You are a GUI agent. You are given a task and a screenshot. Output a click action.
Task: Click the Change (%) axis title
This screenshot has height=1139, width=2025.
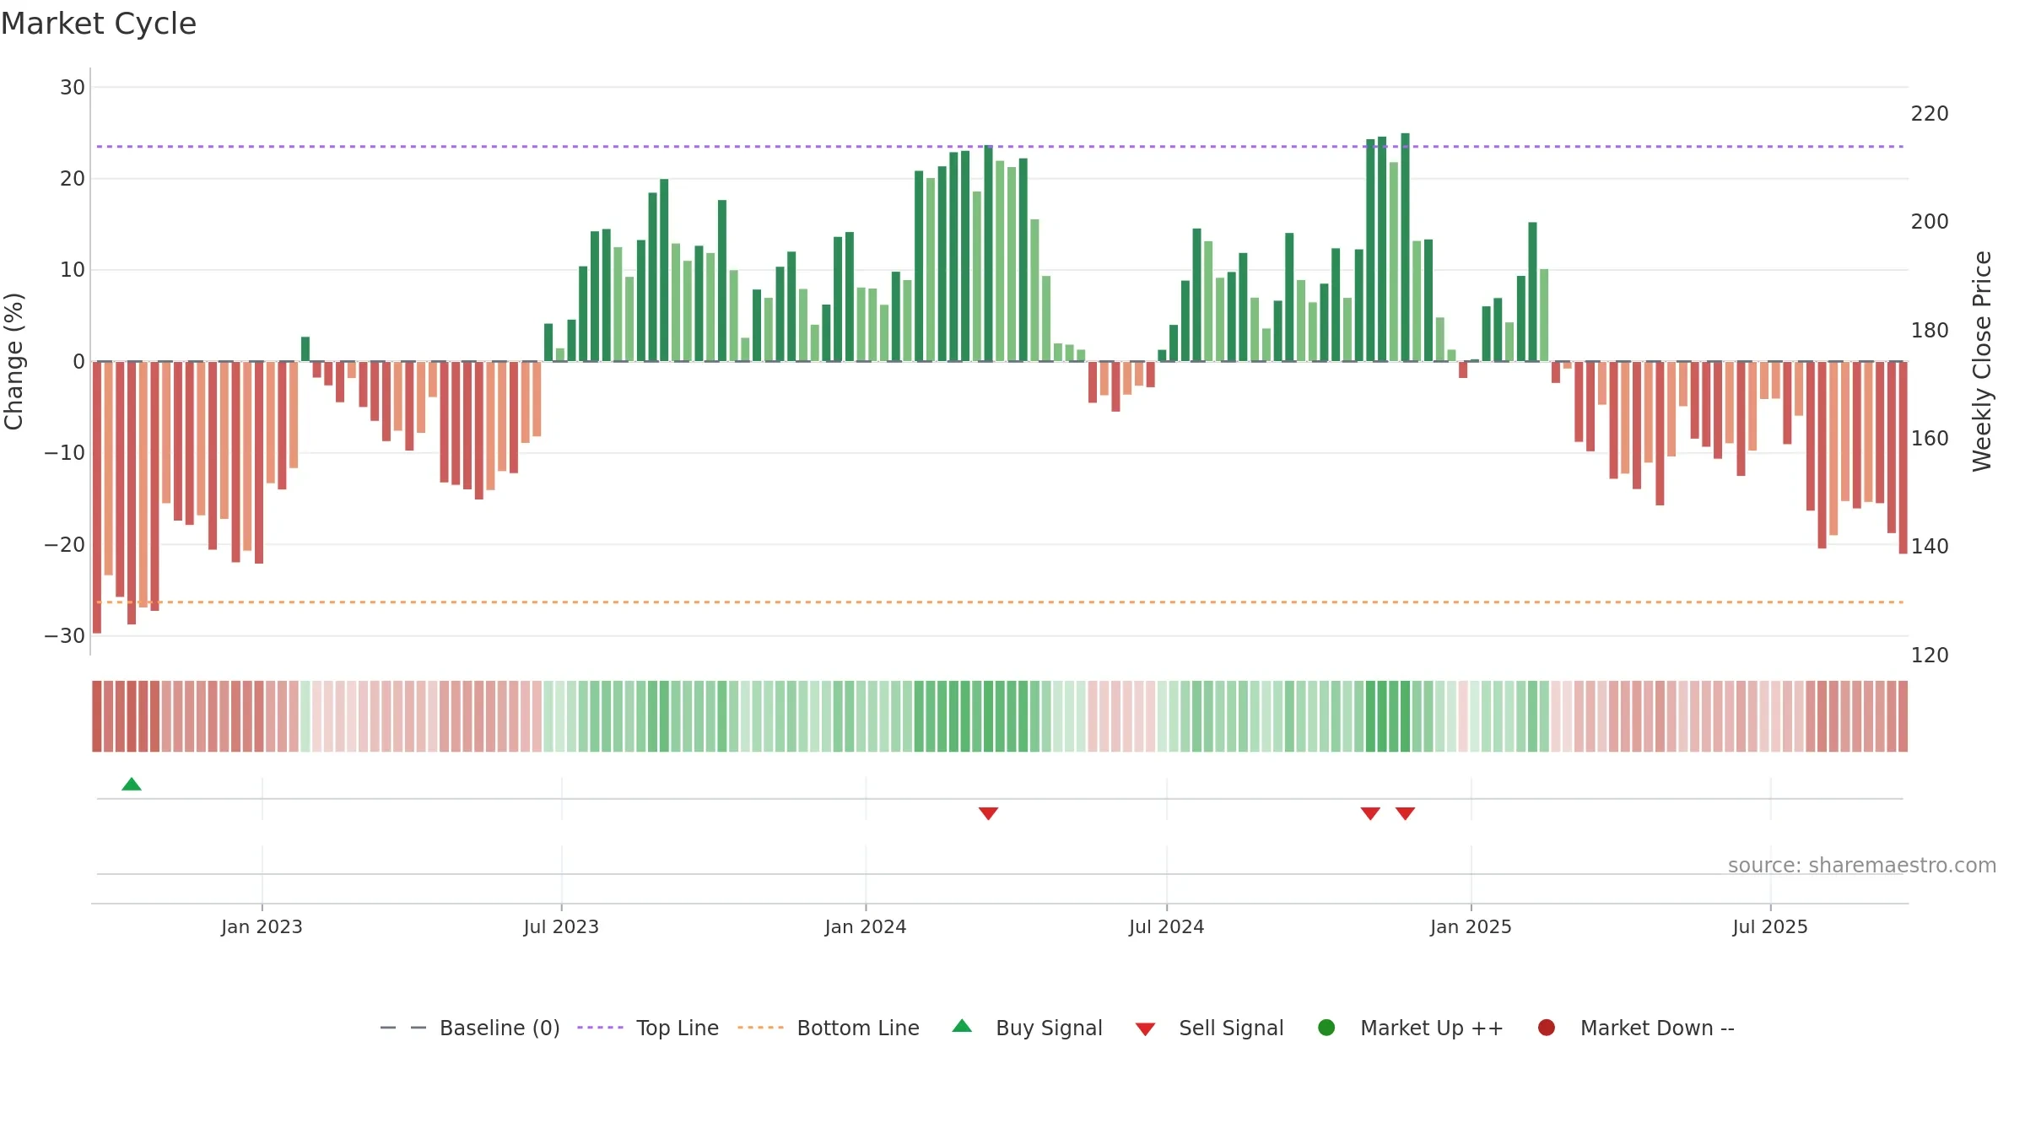click(14, 361)
